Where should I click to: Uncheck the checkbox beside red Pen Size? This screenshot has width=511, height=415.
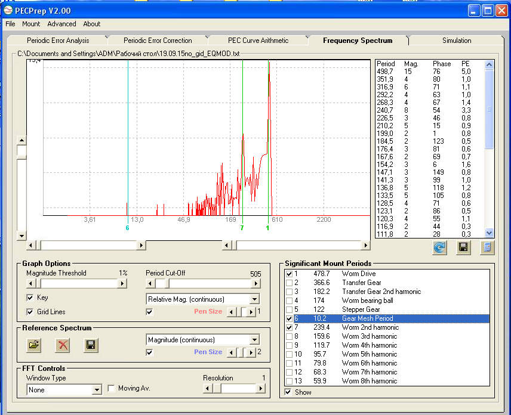pos(149,312)
